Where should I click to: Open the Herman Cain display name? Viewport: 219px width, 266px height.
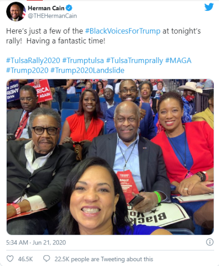tap(46, 8)
